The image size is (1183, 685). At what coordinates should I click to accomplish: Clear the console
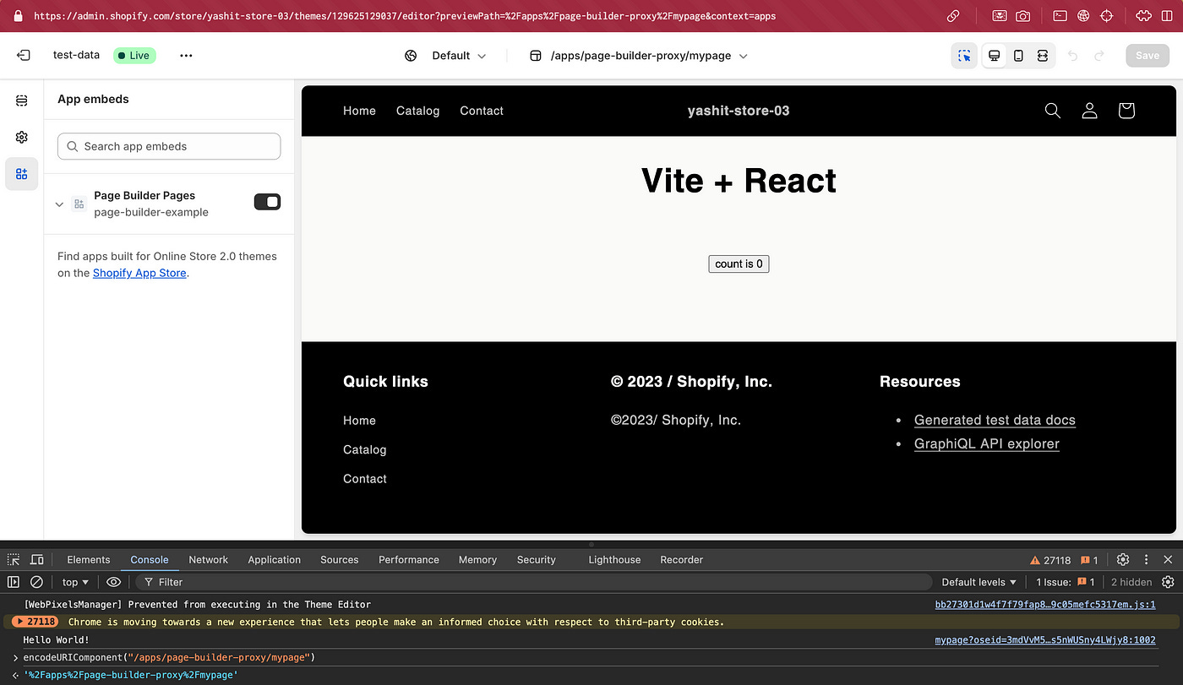tap(36, 582)
